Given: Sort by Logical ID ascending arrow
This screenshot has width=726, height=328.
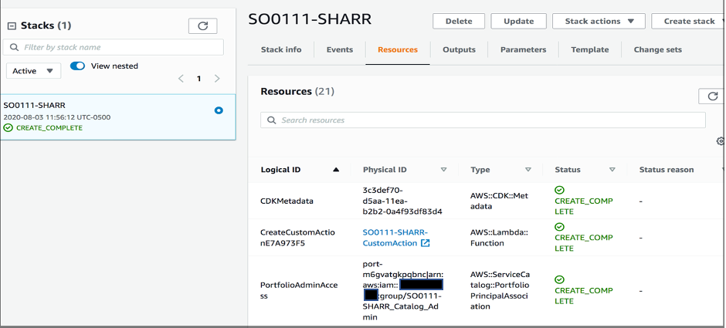Looking at the screenshot, I should (336, 170).
